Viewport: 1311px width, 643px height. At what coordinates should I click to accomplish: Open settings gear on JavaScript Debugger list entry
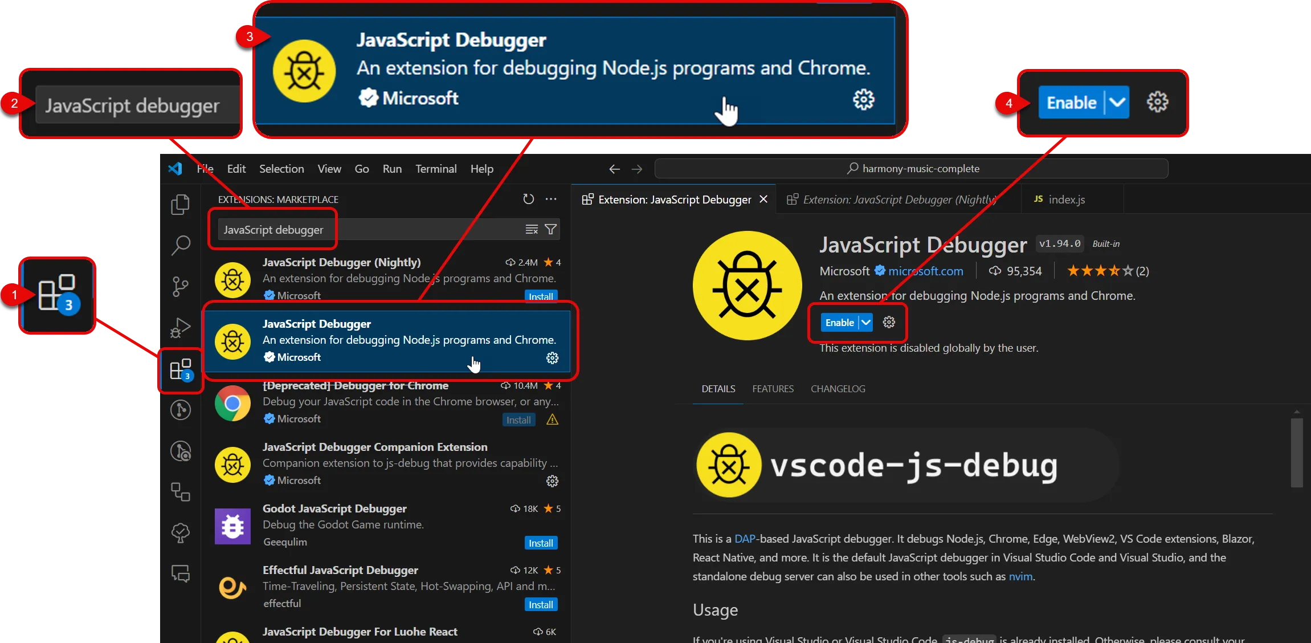click(552, 358)
